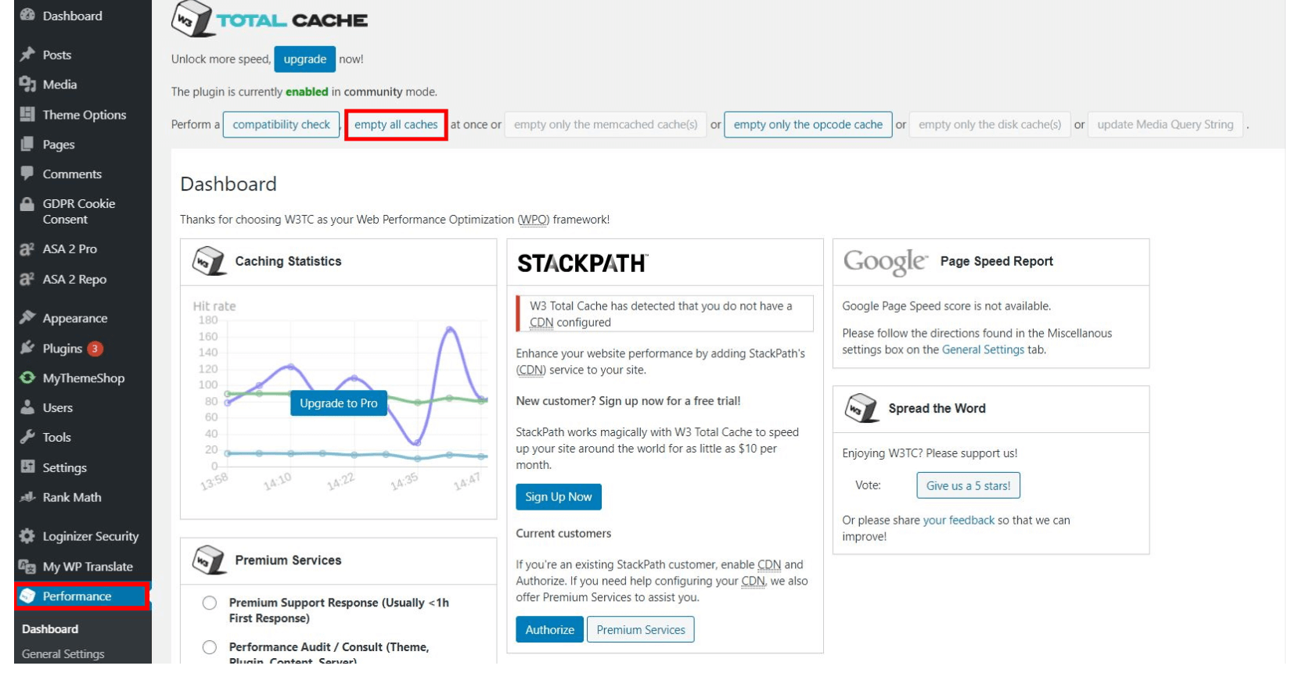Viewport: 1313px width, 680px height.
Task: Click the Tools wrench icon
Action: [x=27, y=437]
